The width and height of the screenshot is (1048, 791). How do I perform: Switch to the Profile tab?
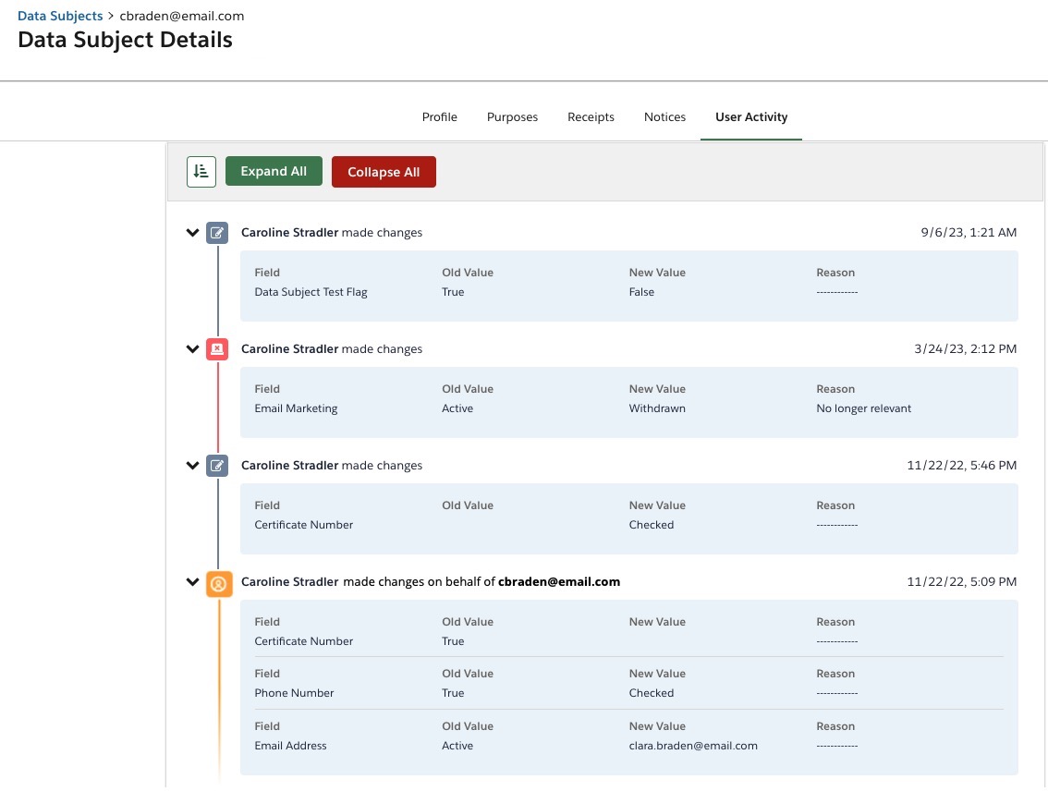pyautogui.click(x=439, y=116)
